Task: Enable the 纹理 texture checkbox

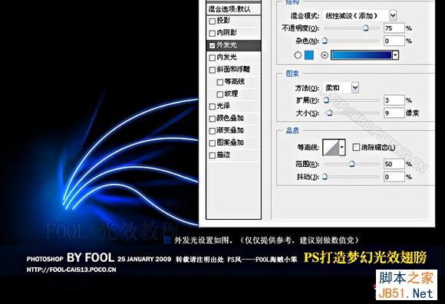Action: pos(219,94)
